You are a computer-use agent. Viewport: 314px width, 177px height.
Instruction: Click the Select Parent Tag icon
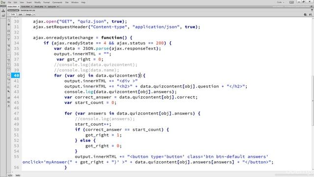(x=9, y=46)
